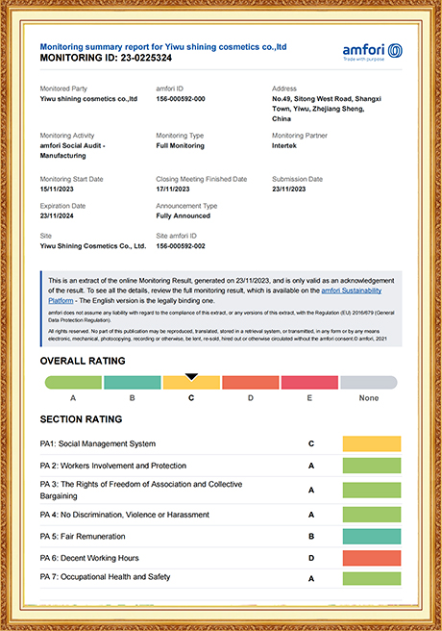
Task: Select the red E overall rating segment
Action: point(309,382)
